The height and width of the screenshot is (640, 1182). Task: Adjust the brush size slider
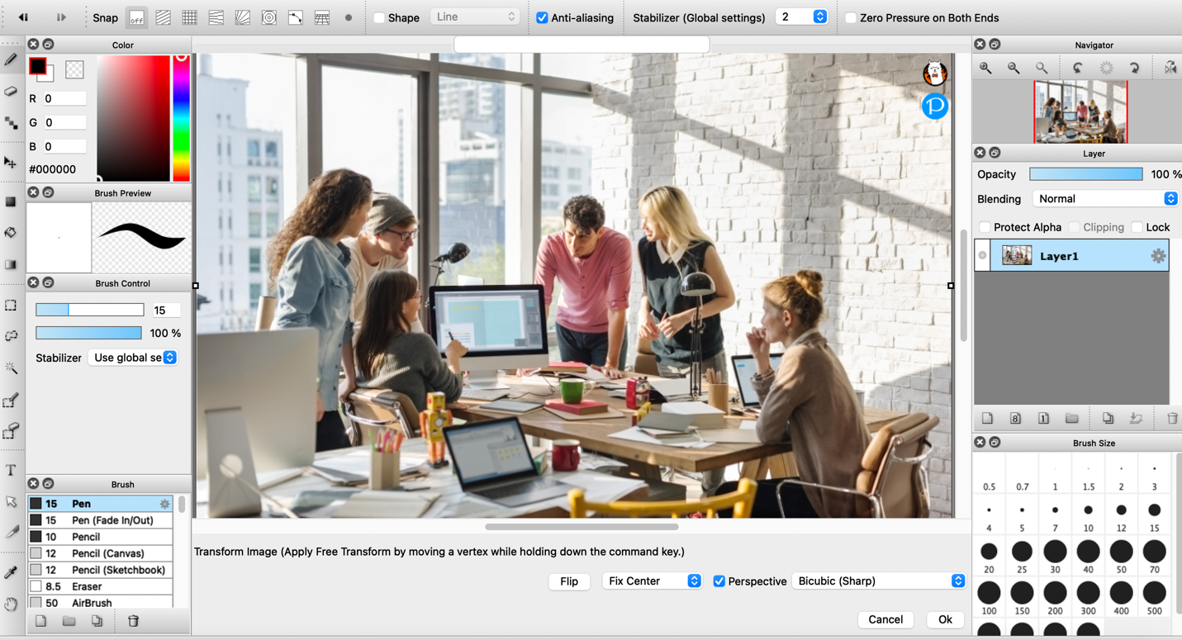point(89,310)
